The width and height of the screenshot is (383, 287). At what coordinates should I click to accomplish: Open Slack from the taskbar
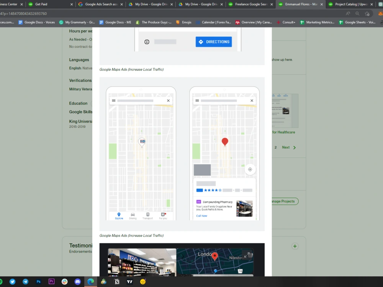coord(64,282)
